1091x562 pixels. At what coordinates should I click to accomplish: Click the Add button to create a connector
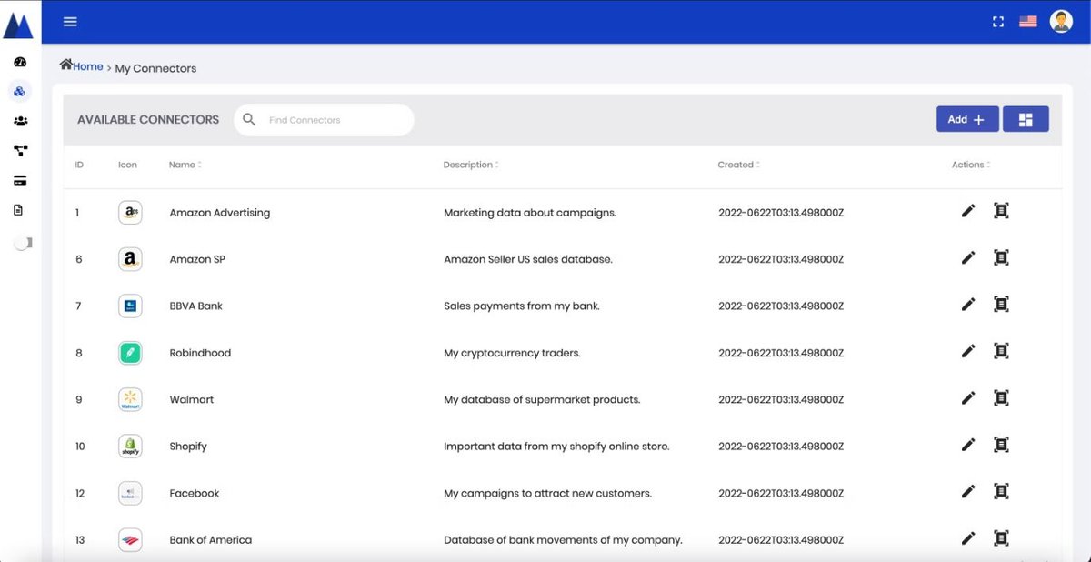click(x=967, y=118)
